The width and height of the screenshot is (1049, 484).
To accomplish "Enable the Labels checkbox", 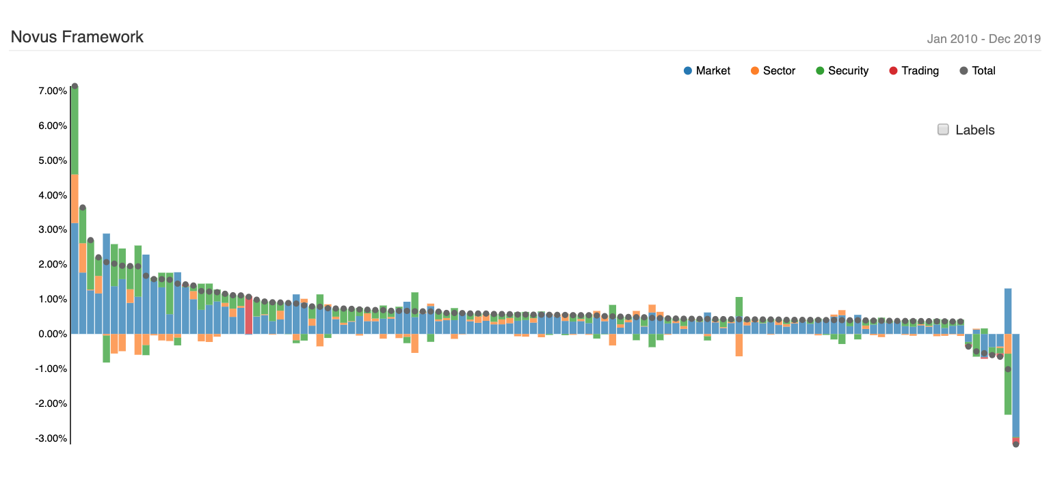I will (943, 130).
